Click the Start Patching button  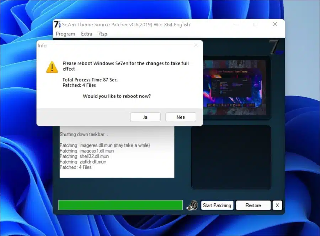[217, 205]
